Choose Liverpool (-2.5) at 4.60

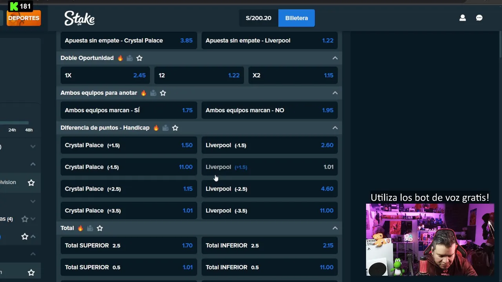(269, 189)
